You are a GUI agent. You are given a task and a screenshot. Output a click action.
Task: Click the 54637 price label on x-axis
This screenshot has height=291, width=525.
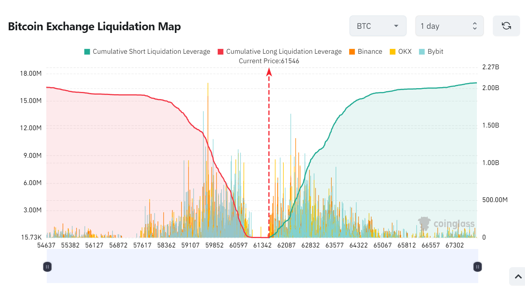pos(47,245)
